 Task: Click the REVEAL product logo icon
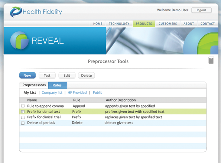click(x=19, y=41)
